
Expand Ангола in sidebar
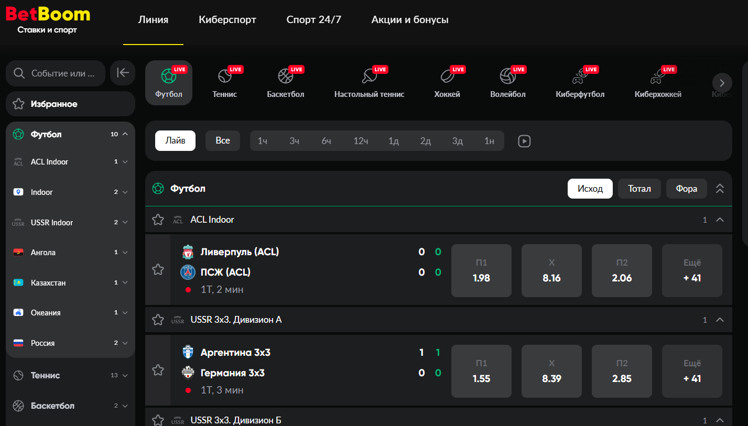(125, 253)
